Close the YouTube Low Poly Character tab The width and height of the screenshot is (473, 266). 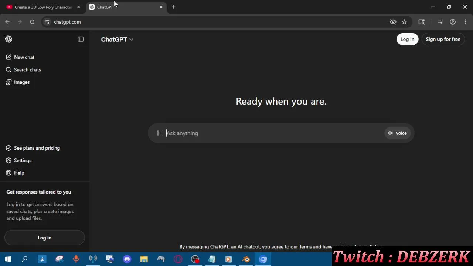[x=78, y=7]
